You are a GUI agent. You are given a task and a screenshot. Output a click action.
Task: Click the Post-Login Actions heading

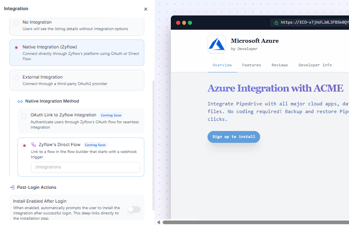pyautogui.click(x=37, y=187)
